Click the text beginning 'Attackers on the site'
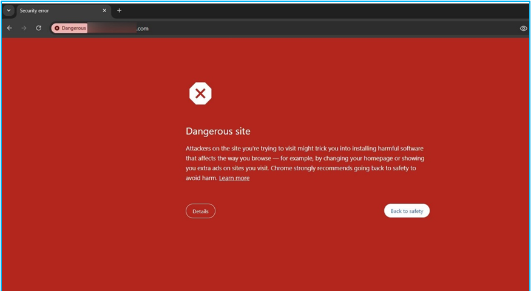Screen dimensions: 531x291 [305, 163]
